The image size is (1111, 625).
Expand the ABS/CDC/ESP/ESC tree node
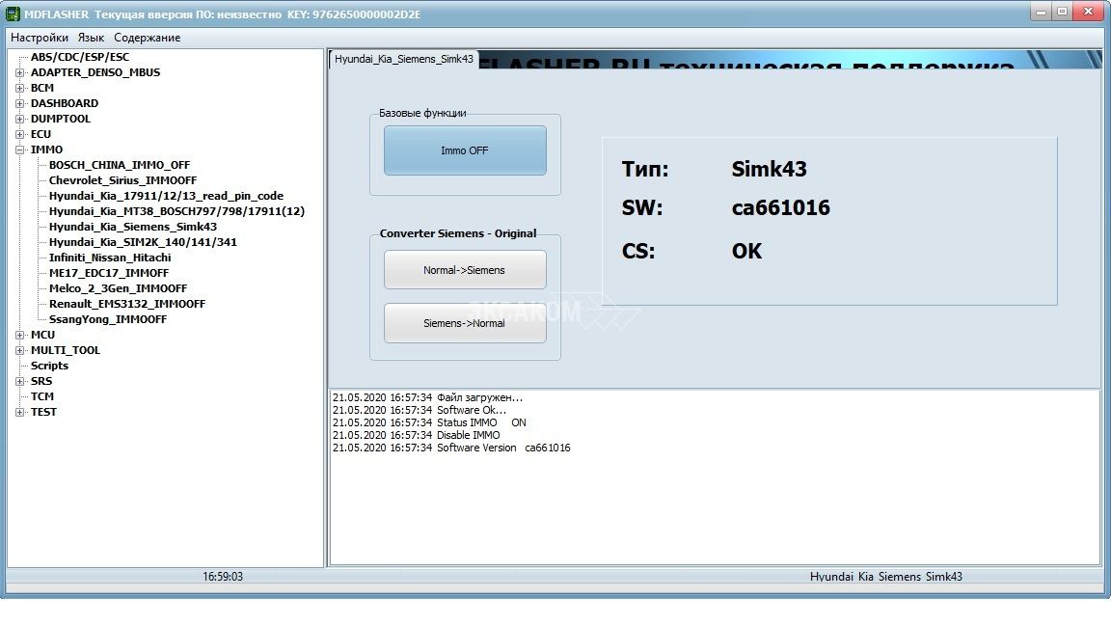pyautogui.click(x=80, y=57)
